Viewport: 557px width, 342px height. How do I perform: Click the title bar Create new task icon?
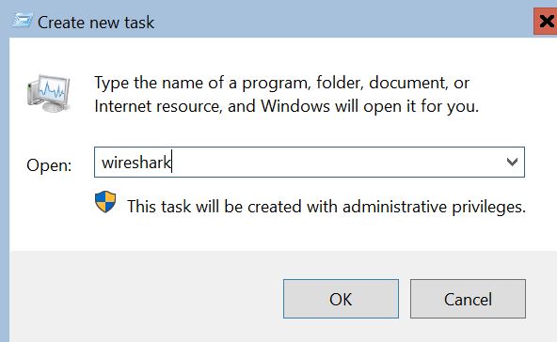pyautogui.click(x=23, y=21)
